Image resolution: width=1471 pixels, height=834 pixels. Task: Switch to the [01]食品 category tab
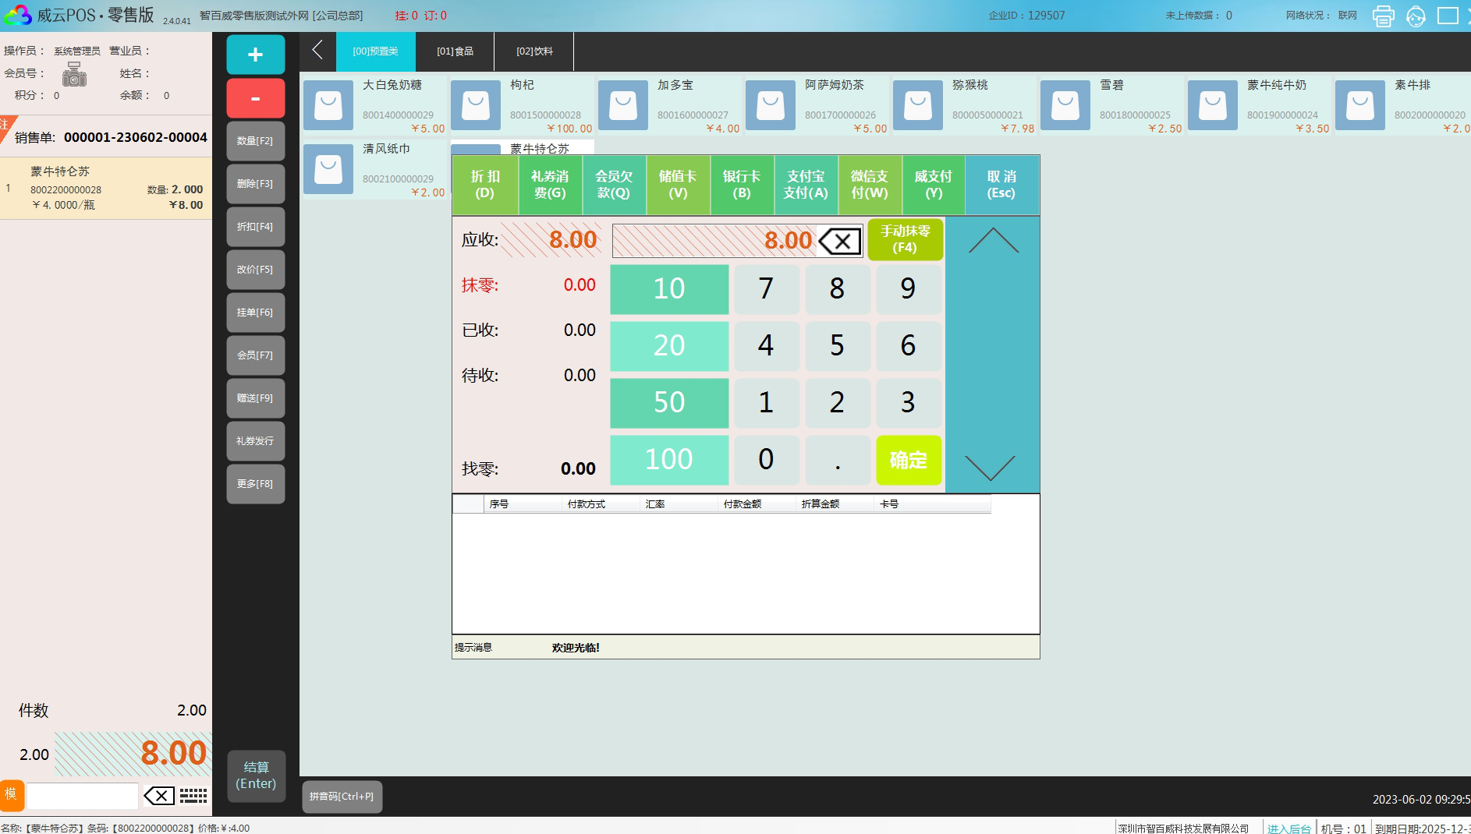(455, 51)
